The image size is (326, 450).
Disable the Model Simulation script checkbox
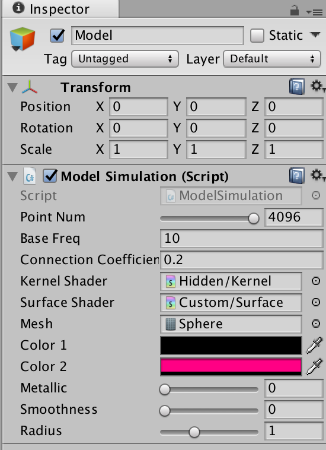(50, 176)
